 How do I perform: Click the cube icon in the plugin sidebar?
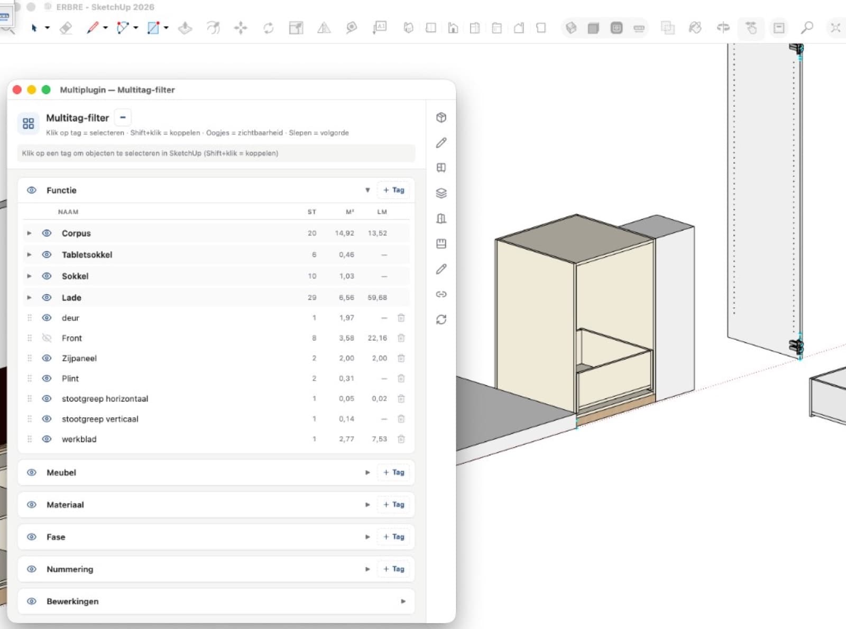441,117
